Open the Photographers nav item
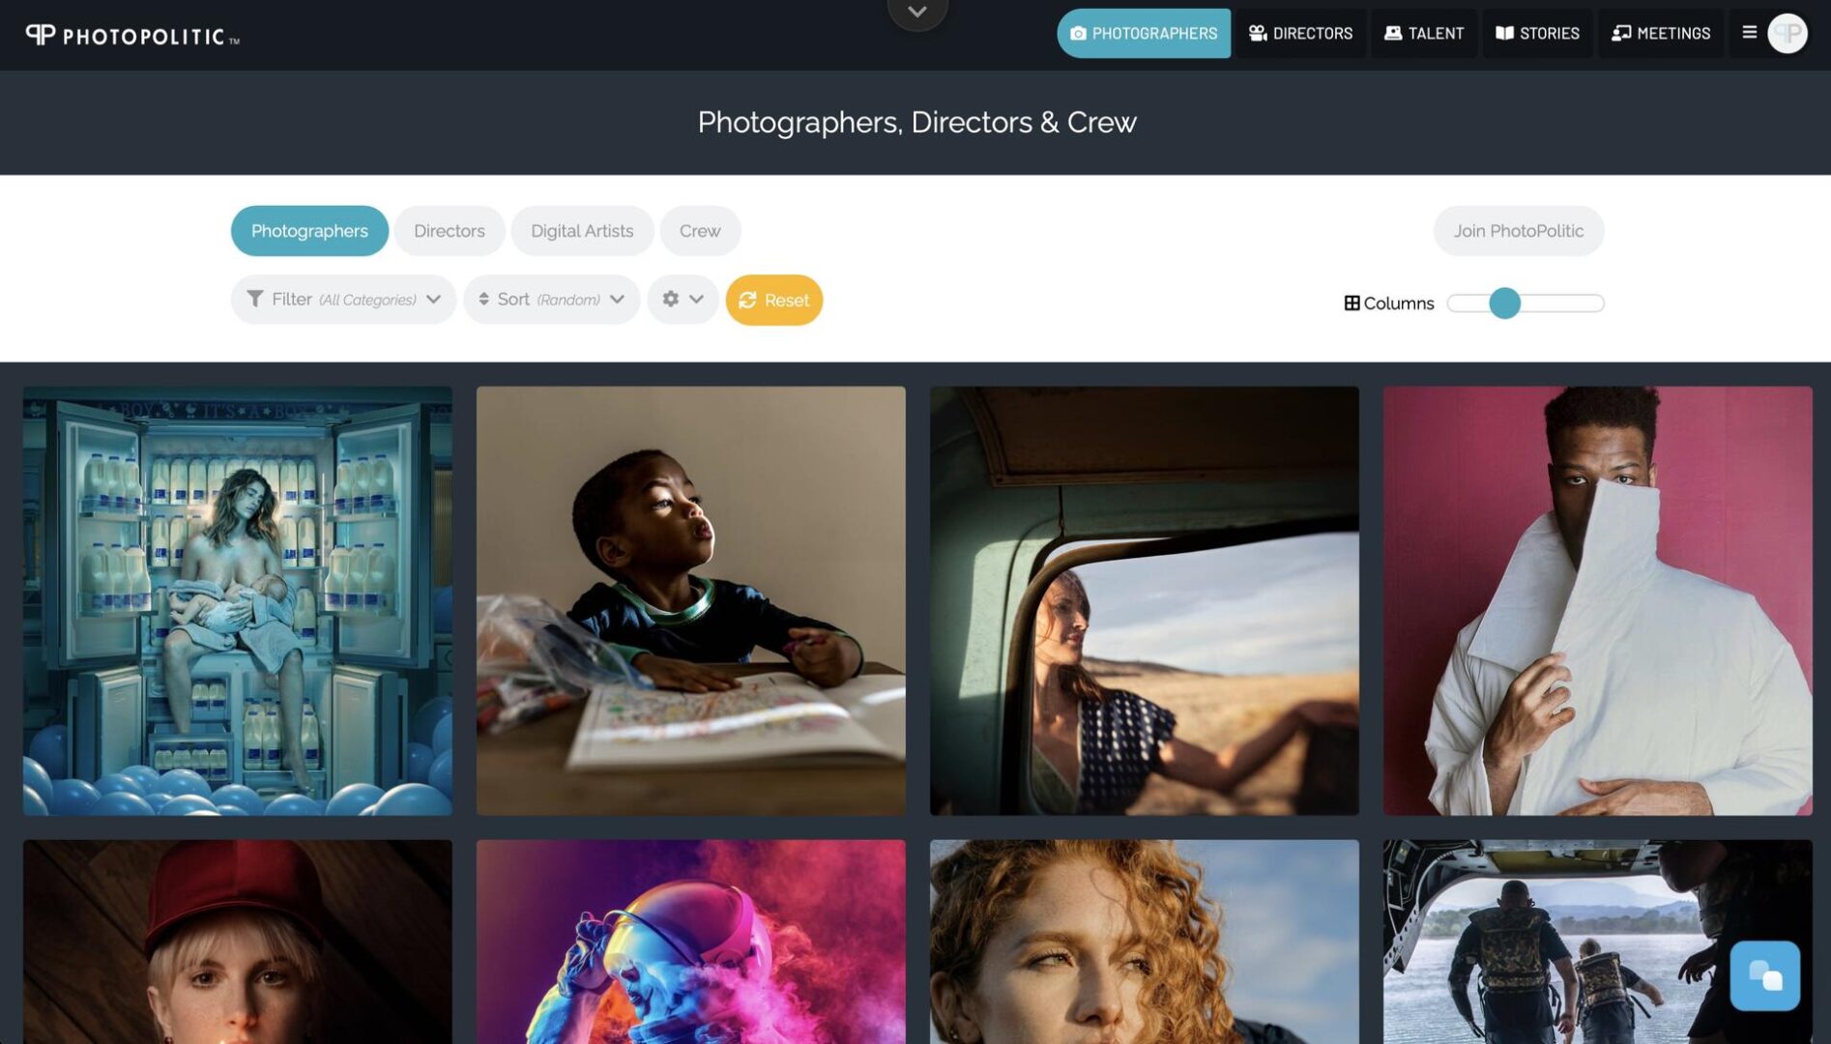Viewport: 1831px width, 1044px height. (x=1144, y=33)
